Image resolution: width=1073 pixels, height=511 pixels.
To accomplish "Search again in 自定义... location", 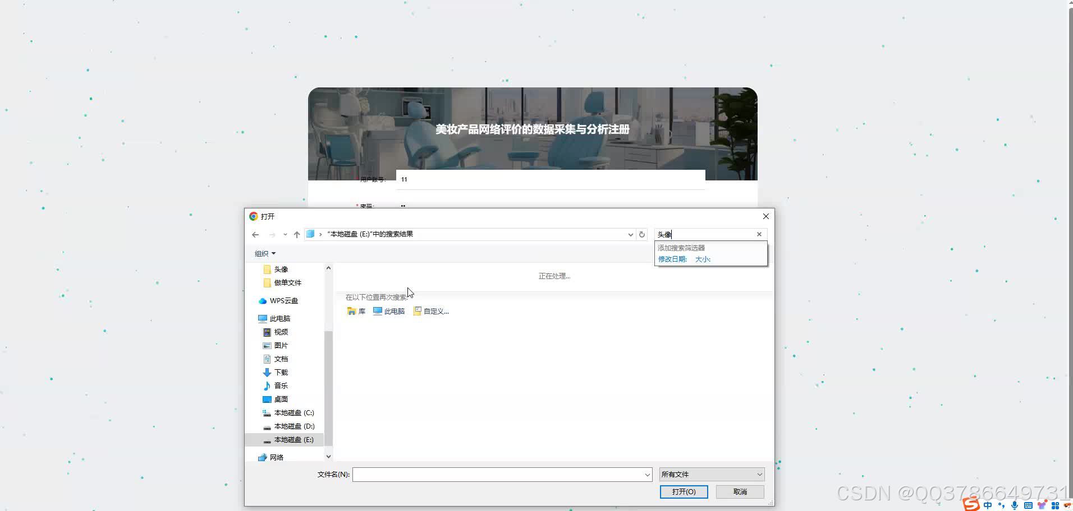I will pyautogui.click(x=431, y=312).
